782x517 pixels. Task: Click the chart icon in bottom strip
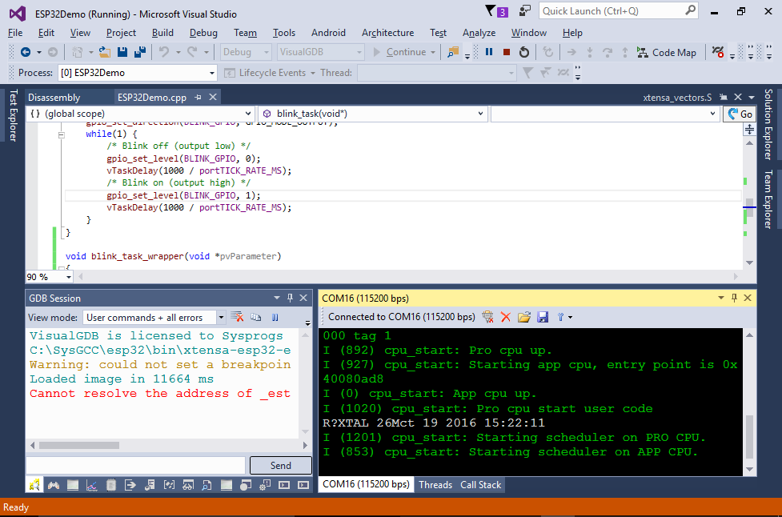tap(92, 485)
